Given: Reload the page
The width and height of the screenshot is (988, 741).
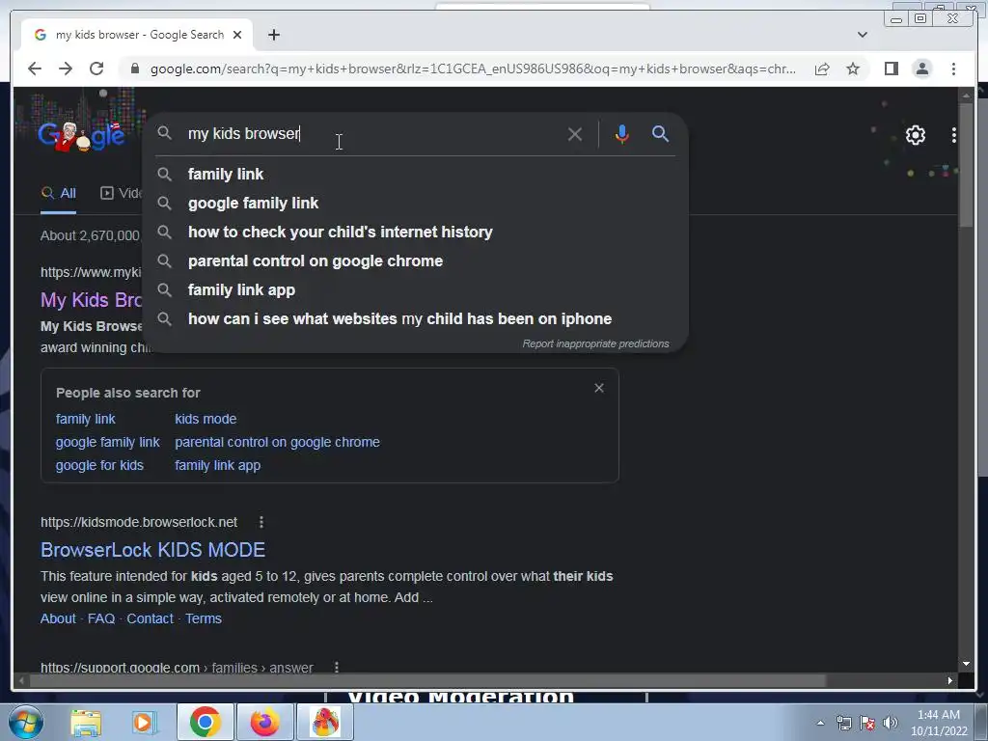Looking at the screenshot, I should 96,69.
